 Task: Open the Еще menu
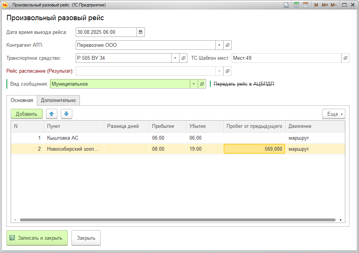(334, 114)
